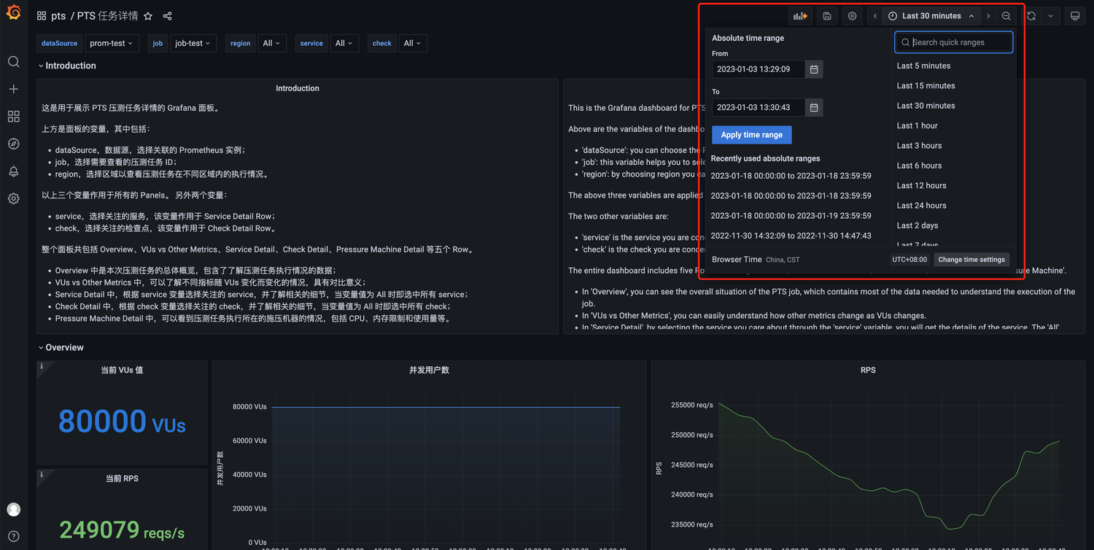Select Last 5 minutes quick range
The width and height of the screenshot is (1094, 550).
923,66
